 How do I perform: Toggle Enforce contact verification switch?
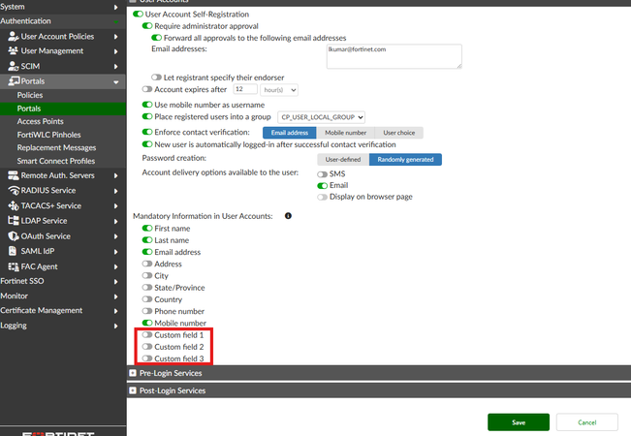click(147, 132)
